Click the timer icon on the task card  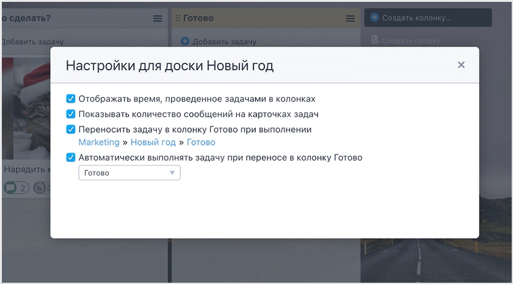40,188
